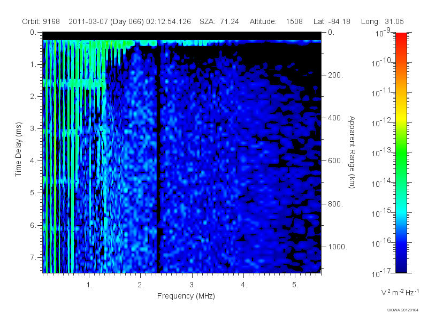Click the color scale label '10-13'

[x=381, y=152]
